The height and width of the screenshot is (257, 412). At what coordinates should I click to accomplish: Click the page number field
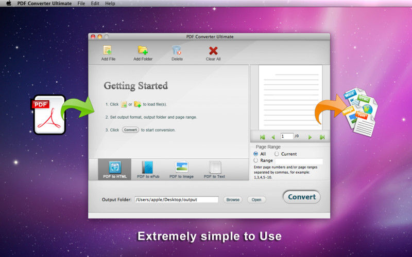(287, 136)
